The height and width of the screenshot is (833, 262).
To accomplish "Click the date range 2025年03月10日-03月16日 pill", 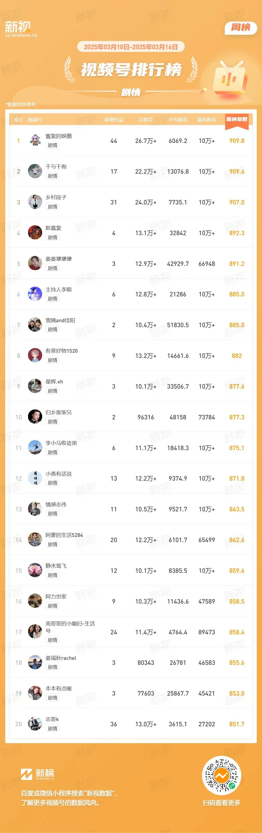I will coord(131,47).
